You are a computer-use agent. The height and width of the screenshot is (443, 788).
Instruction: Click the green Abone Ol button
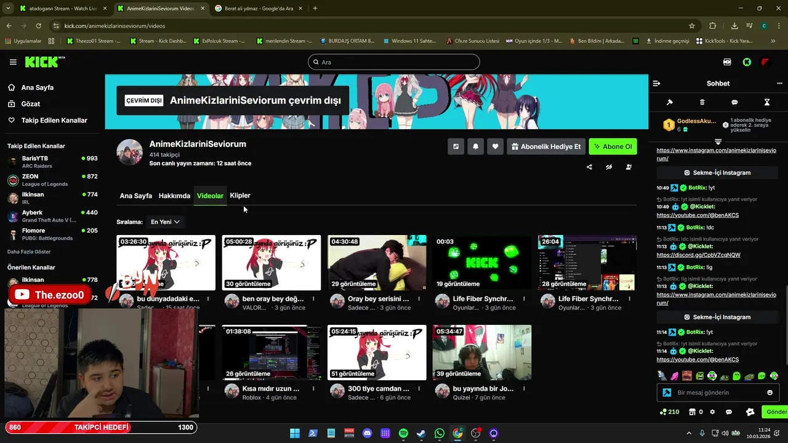[613, 146]
